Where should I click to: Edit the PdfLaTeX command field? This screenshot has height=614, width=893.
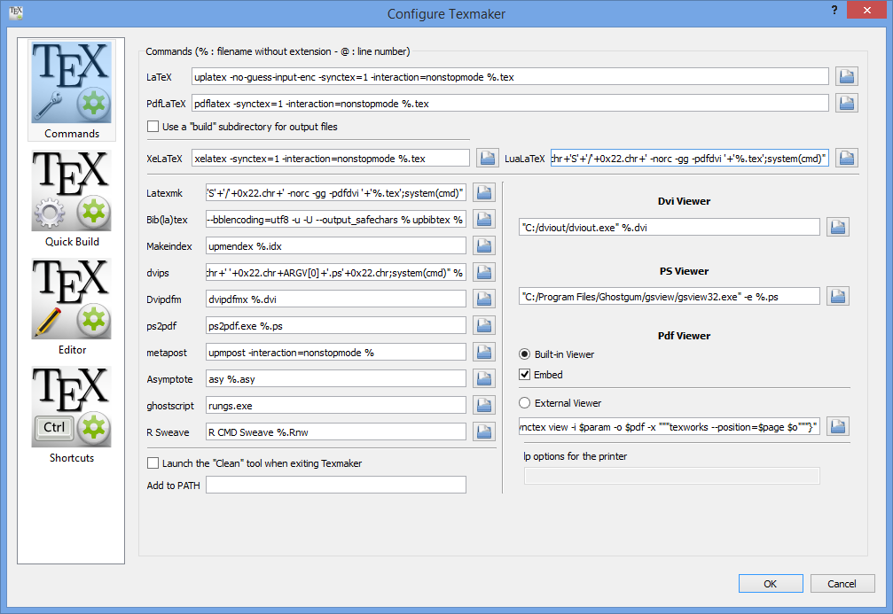[510, 104]
